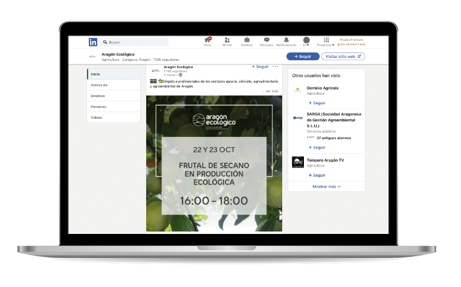Viewport: 461px width, 287px height.
Task: Open the Mensajes chat icon
Action: pos(266,41)
